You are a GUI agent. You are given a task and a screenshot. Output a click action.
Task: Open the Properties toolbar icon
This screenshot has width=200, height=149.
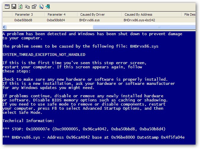(34, 7)
